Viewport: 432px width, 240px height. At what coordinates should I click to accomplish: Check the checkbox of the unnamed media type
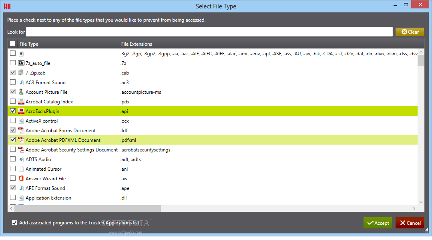coord(13,53)
